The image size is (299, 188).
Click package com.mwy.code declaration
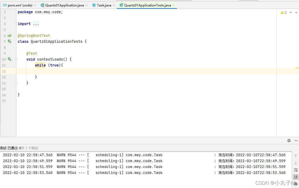point(40,12)
